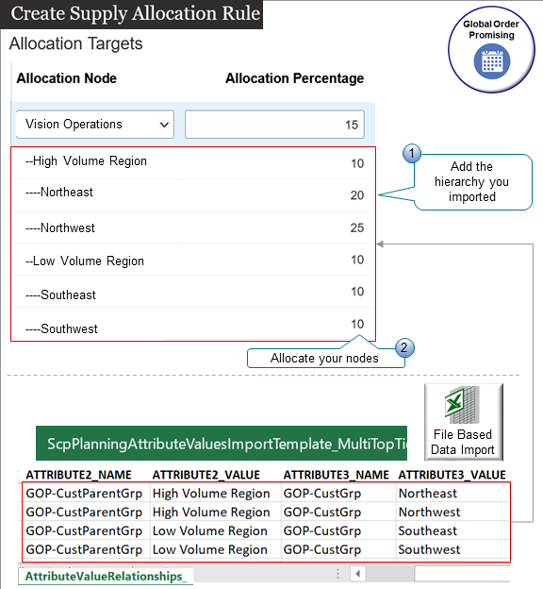Click the ScpPlanningAttributeValuesImportTemplate file title bar
Screen dimensions: 543x589
click(x=222, y=444)
